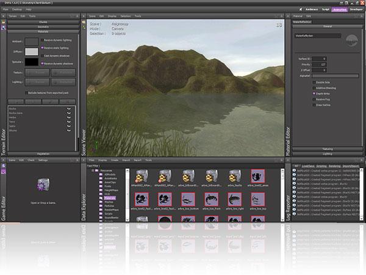Screen dimensions: 366x275
Task: Click the Surface ID value field
Action: coord(319,59)
